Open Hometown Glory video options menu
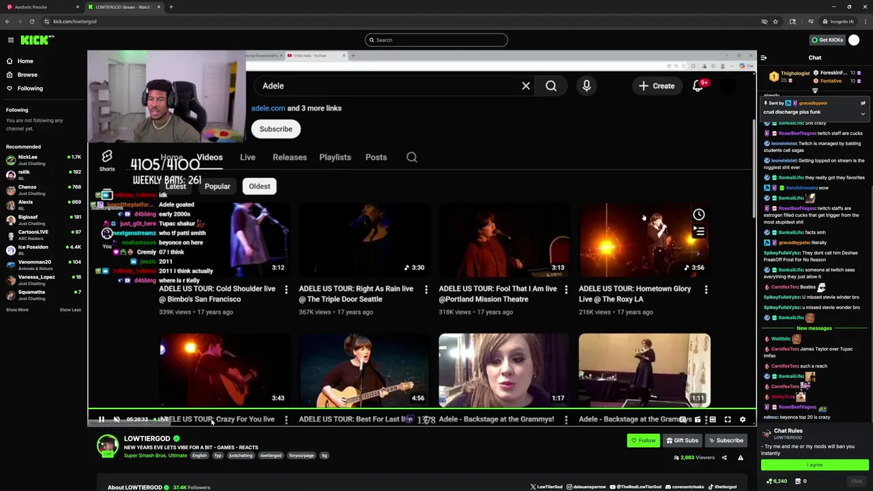The image size is (873, 491). (706, 290)
